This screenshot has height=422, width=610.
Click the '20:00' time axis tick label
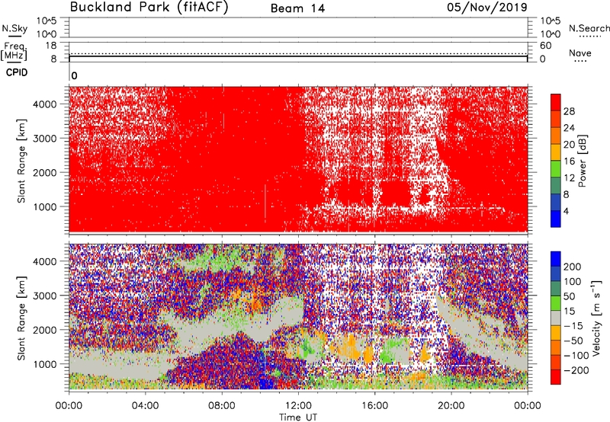tap(451, 406)
